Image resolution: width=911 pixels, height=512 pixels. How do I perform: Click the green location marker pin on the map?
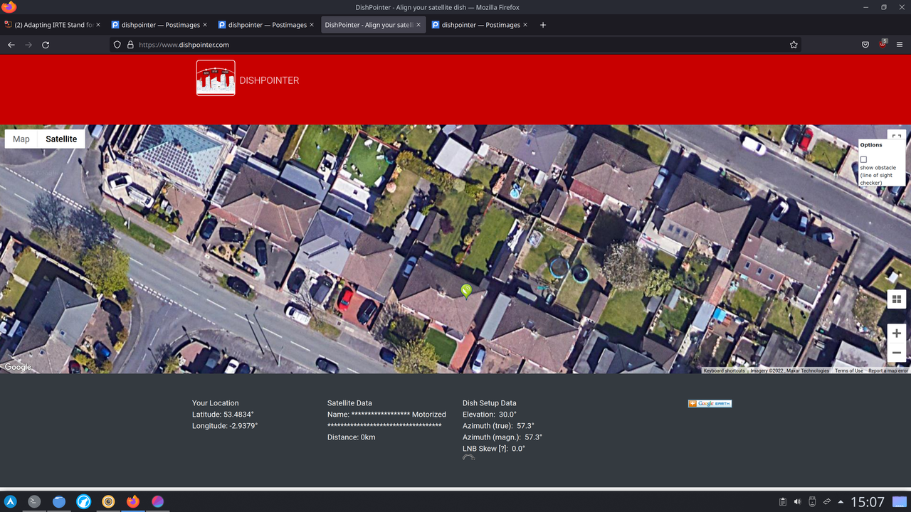466,291
